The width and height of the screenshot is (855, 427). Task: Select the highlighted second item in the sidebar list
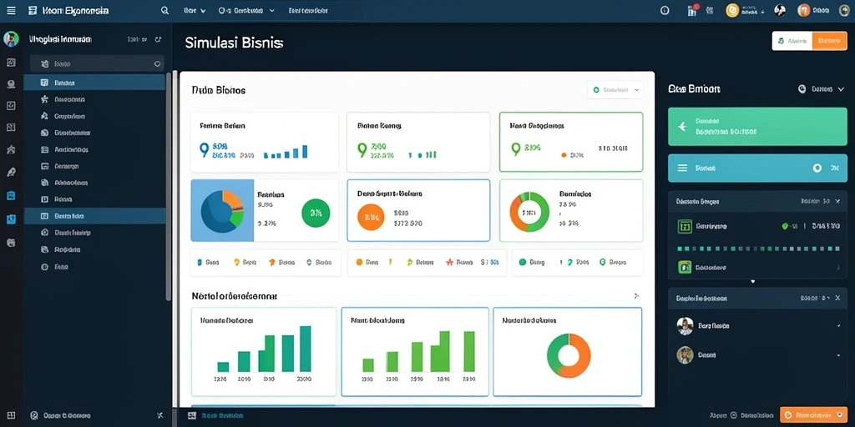(x=94, y=83)
